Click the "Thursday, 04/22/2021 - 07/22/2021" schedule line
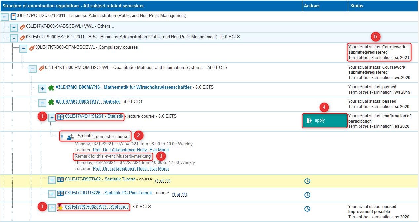419x222 pixels. 135,163
